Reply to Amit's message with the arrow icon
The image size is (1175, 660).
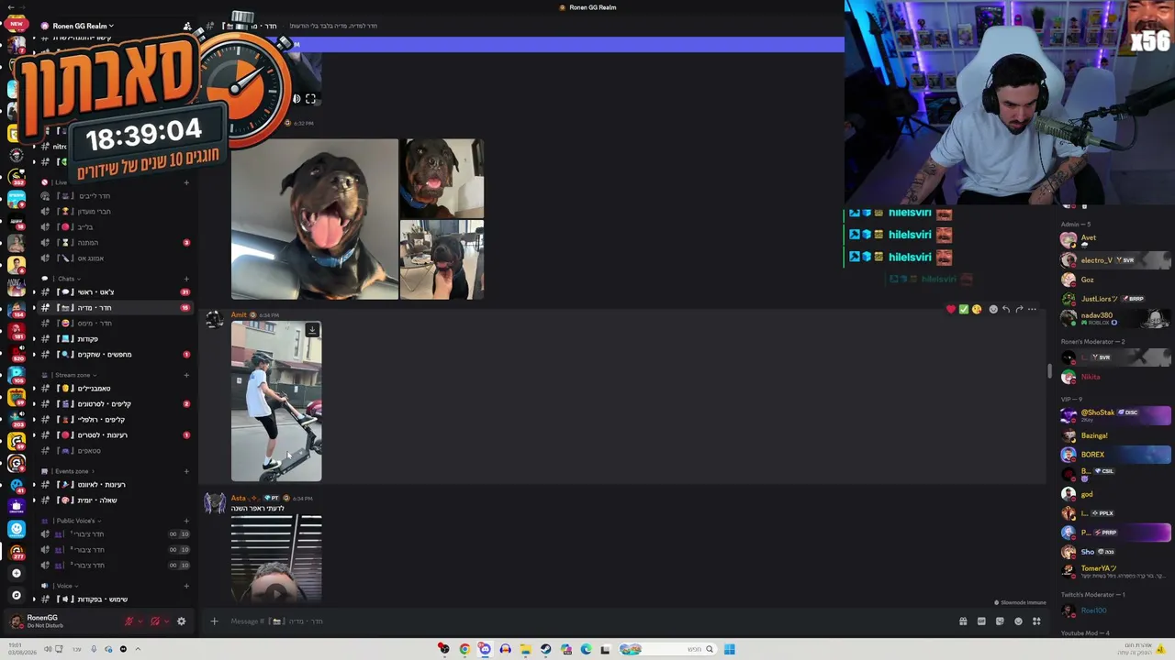coord(1005,309)
